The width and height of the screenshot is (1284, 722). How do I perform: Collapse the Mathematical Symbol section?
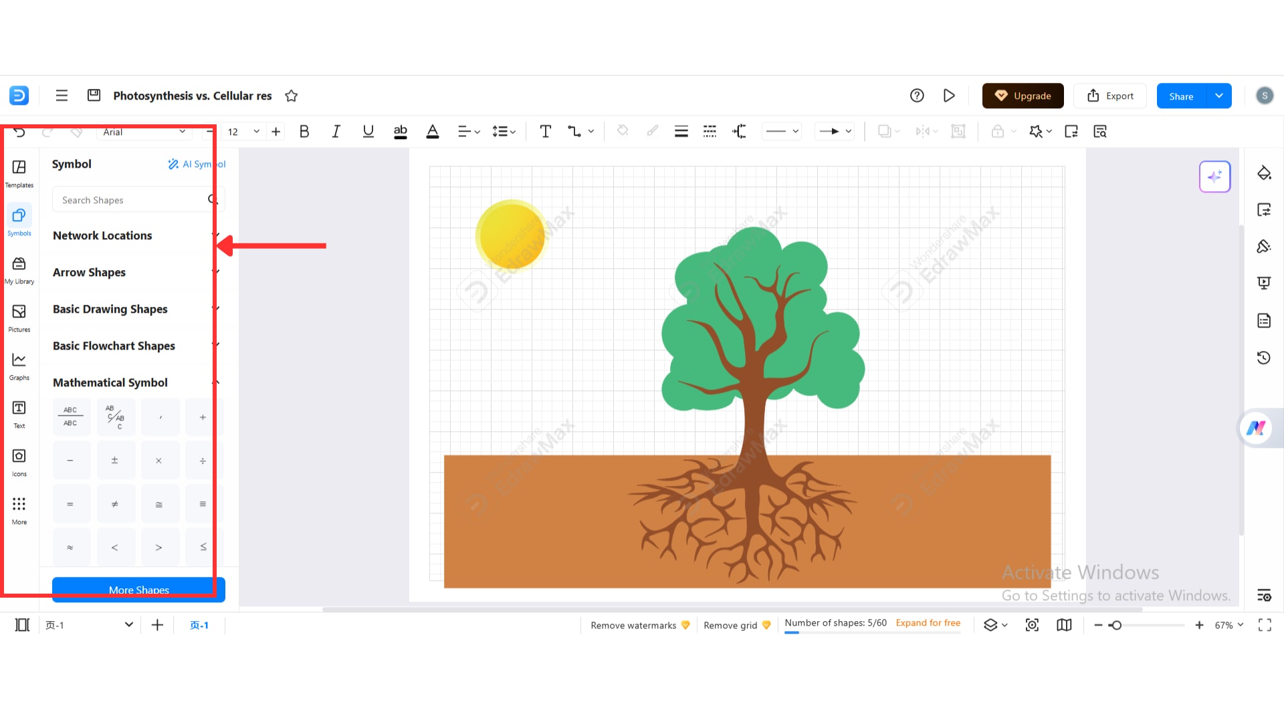[x=215, y=382]
